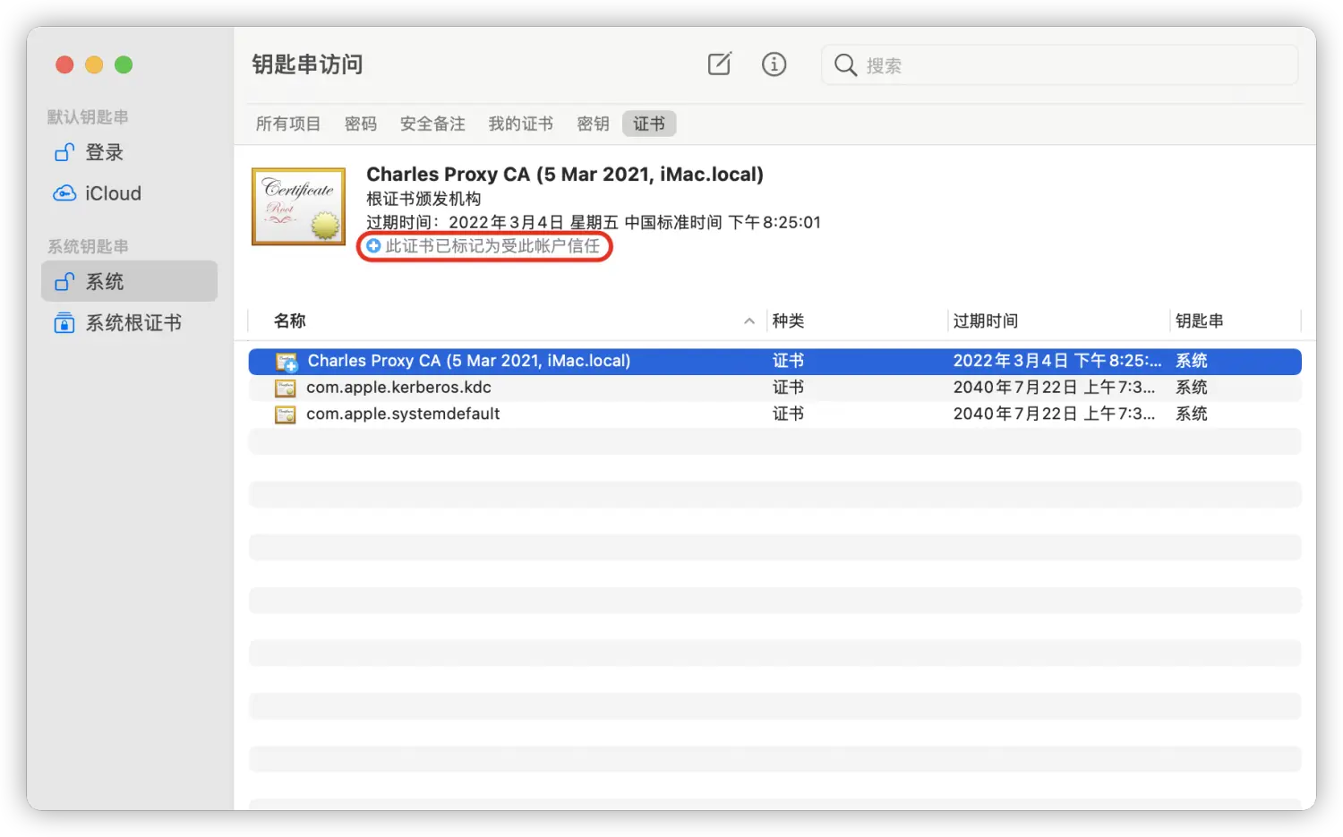The height and width of the screenshot is (837, 1343).
Task: Switch to the 所有项目 tab
Action: [288, 124]
